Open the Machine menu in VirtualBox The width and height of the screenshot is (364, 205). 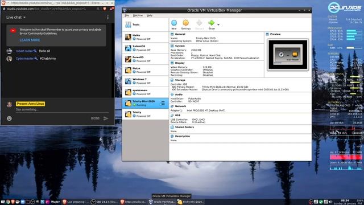pos(138,15)
